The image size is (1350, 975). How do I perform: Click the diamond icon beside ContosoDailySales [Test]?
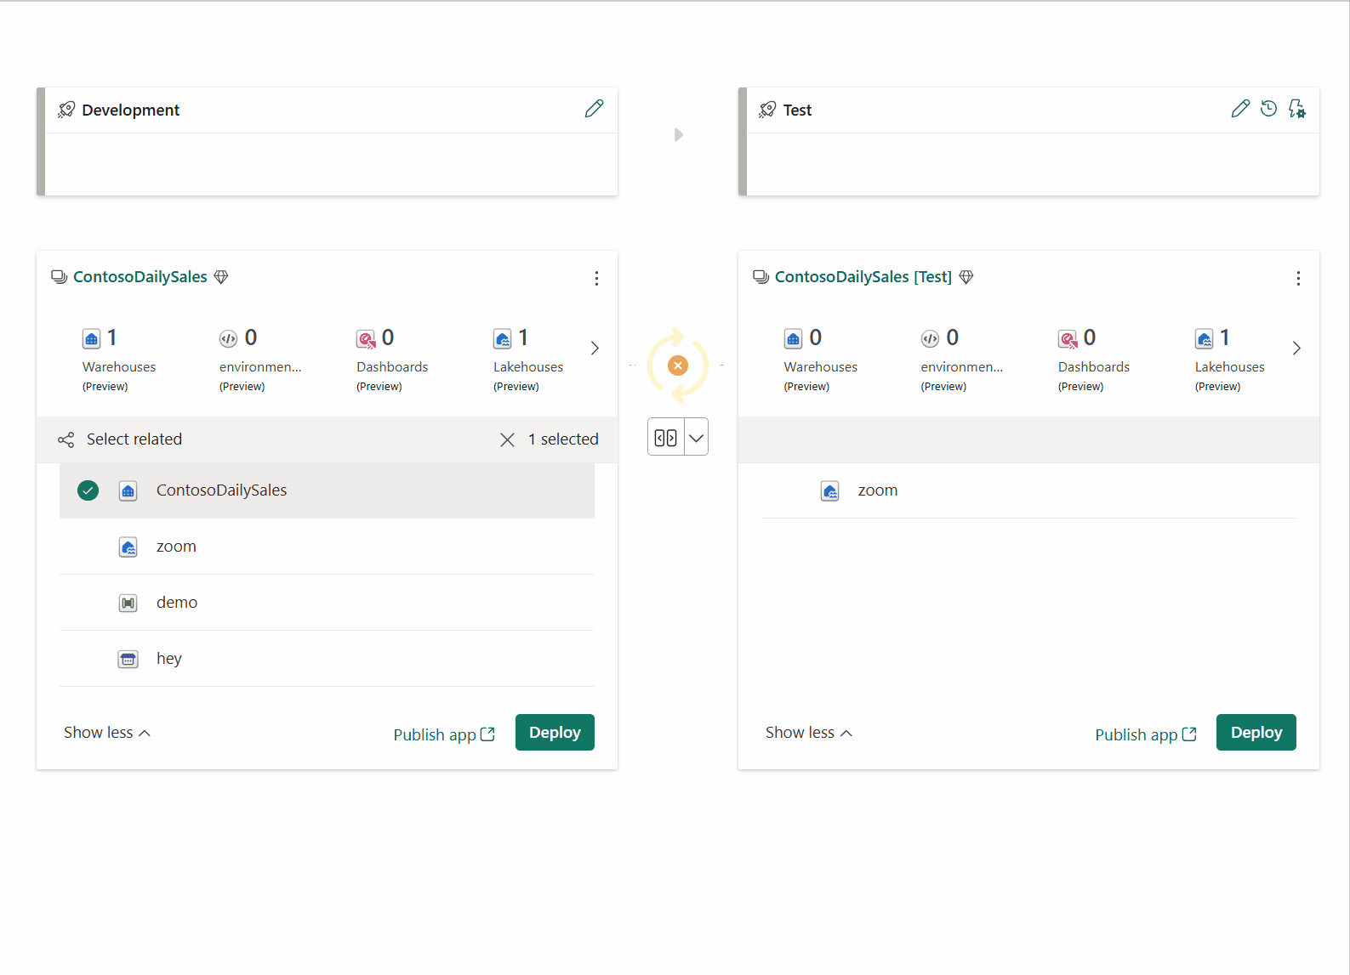click(x=966, y=277)
